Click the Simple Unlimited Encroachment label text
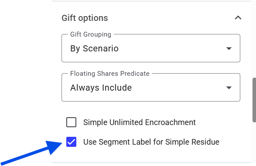The width and height of the screenshot is (256, 166). pyautogui.click(x=139, y=122)
